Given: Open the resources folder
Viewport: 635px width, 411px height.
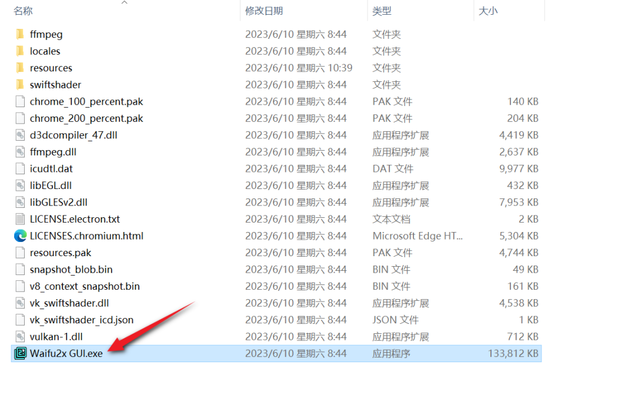Looking at the screenshot, I should click(51, 68).
